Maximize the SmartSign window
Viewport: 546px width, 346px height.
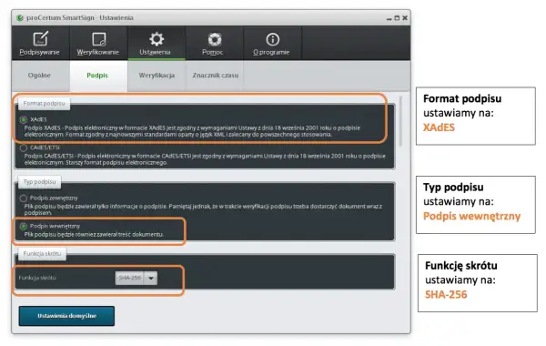pyautogui.click(x=397, y=18)
